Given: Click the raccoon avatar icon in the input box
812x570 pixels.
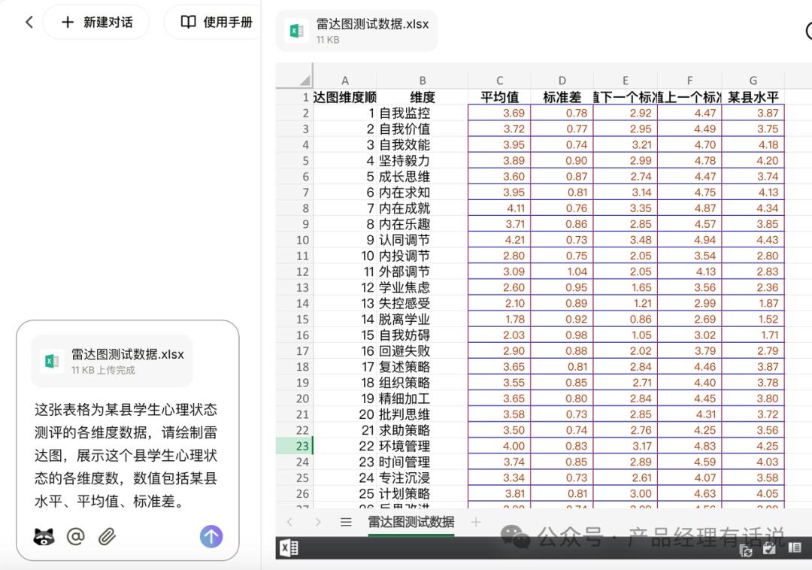Looking at the screenshot, I should [x=44, y=536].
